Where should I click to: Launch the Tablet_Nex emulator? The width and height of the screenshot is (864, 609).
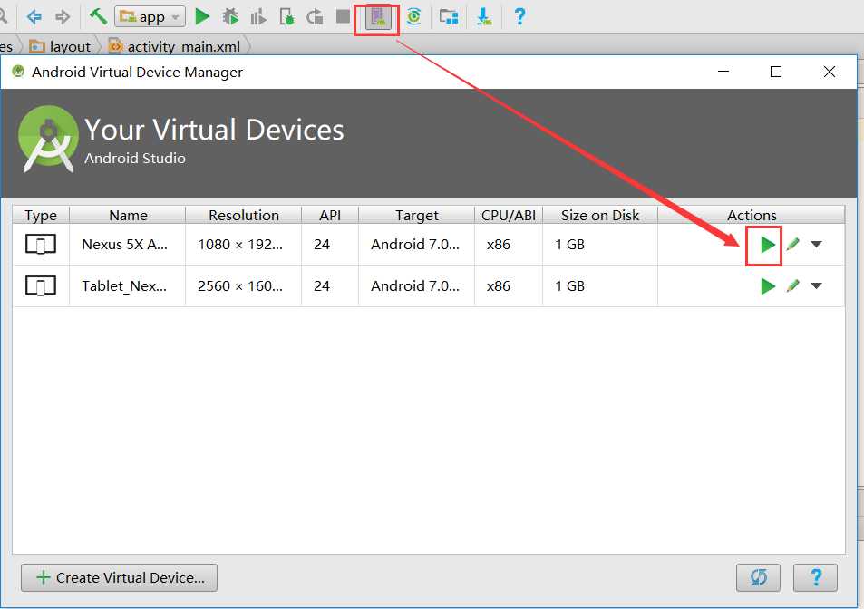(x=768, y=285)
